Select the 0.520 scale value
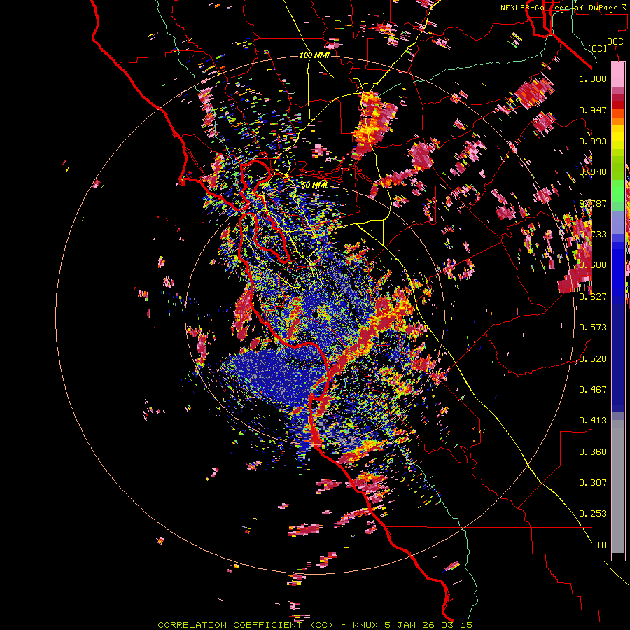The width and height of the screenshot is (630, 630). tap(593, 359)
